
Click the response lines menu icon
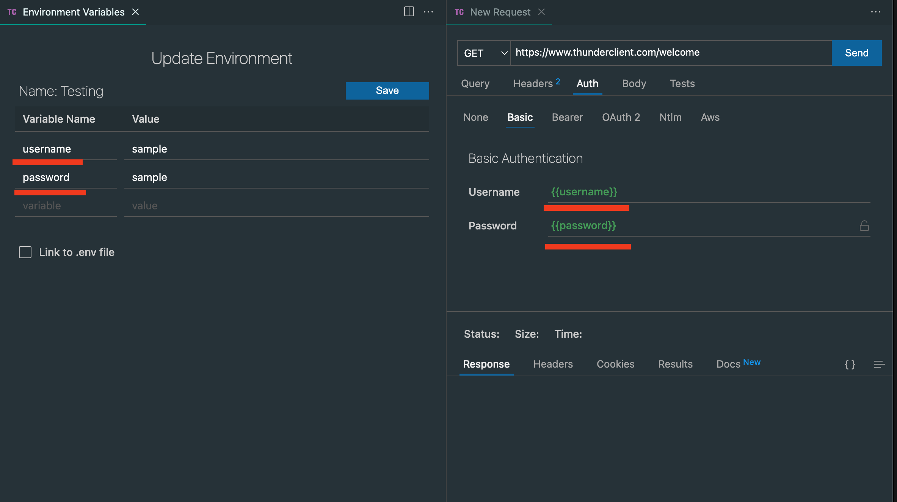coord(879,364)
